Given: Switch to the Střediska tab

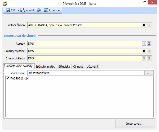Looking at the screenshot, I should click(64, 67).
